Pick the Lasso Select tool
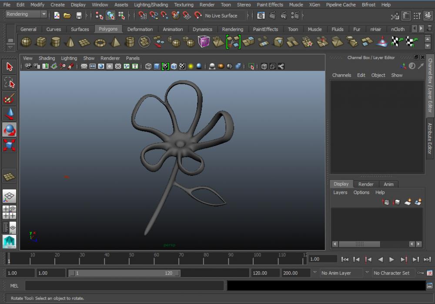435x304 pixels. (10, 82)
